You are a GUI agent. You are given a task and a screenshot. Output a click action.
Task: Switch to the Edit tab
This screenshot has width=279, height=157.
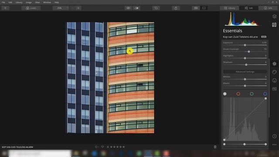[249, 8]
